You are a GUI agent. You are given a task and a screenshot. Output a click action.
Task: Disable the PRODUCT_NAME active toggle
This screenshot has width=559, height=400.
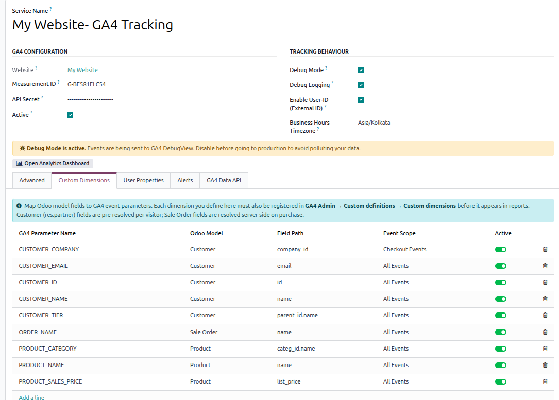[x=501, y=365]
